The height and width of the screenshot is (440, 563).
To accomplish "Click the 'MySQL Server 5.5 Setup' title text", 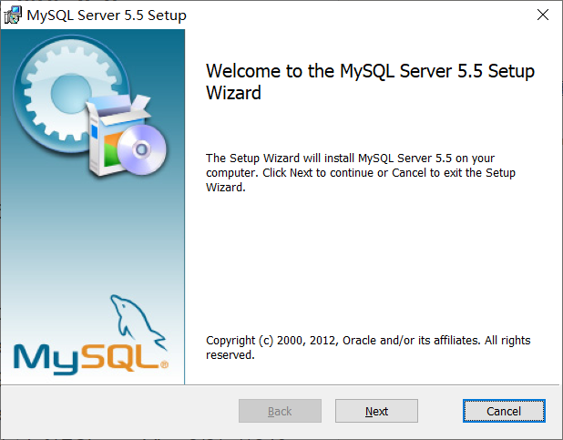I will (x=107, y=15).
